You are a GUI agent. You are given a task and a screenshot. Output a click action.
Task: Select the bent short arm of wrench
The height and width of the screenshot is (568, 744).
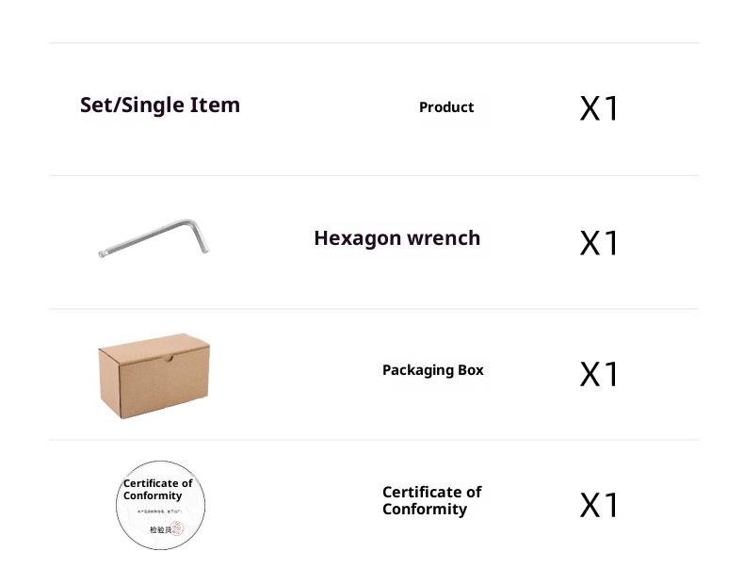coord(200,236)
